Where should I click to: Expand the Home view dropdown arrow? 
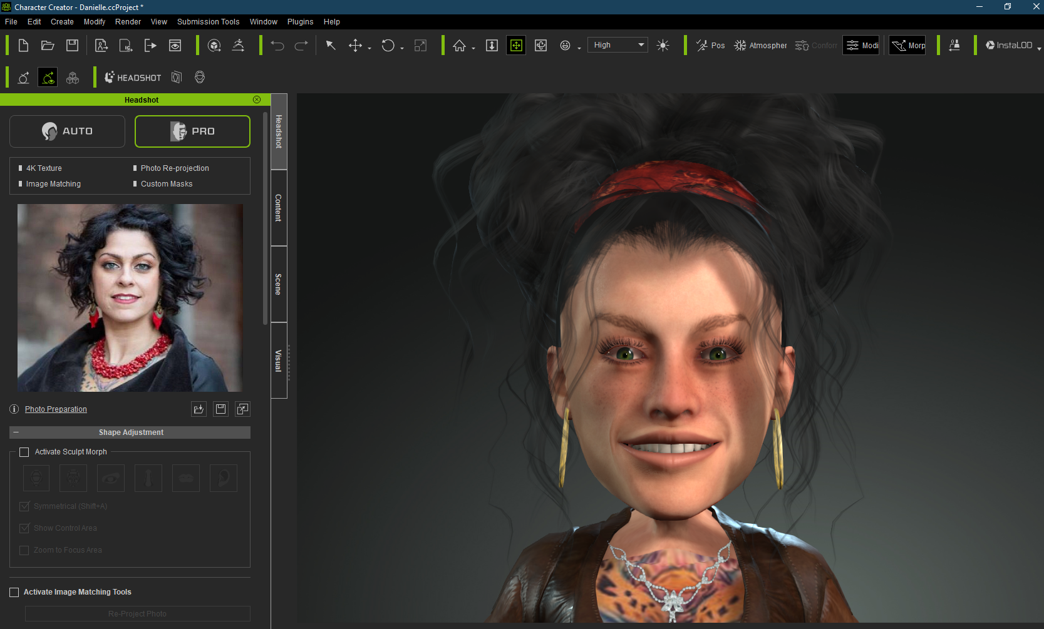tap(473, 48)
